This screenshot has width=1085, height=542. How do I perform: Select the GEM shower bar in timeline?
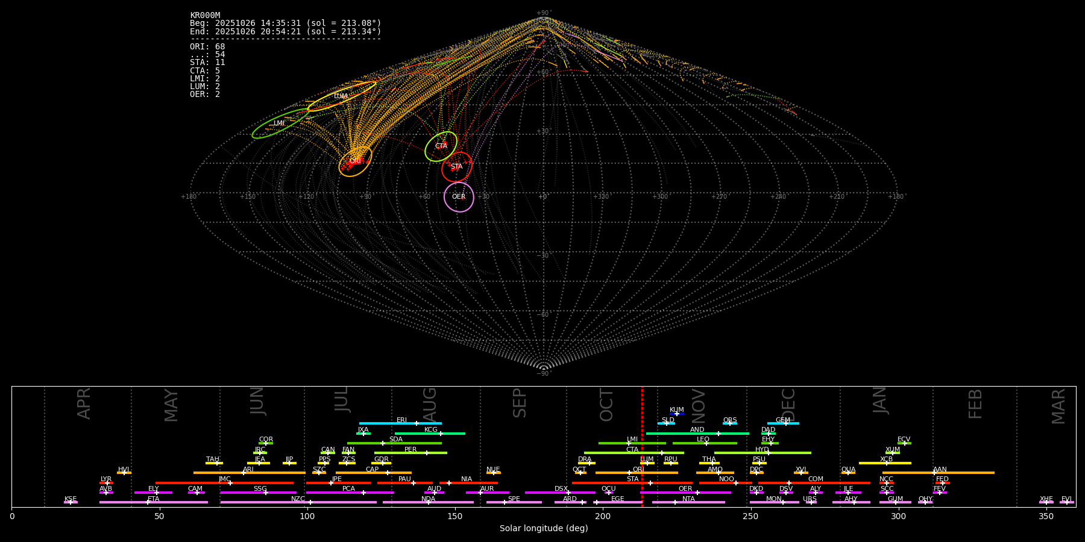click(782, 423)
